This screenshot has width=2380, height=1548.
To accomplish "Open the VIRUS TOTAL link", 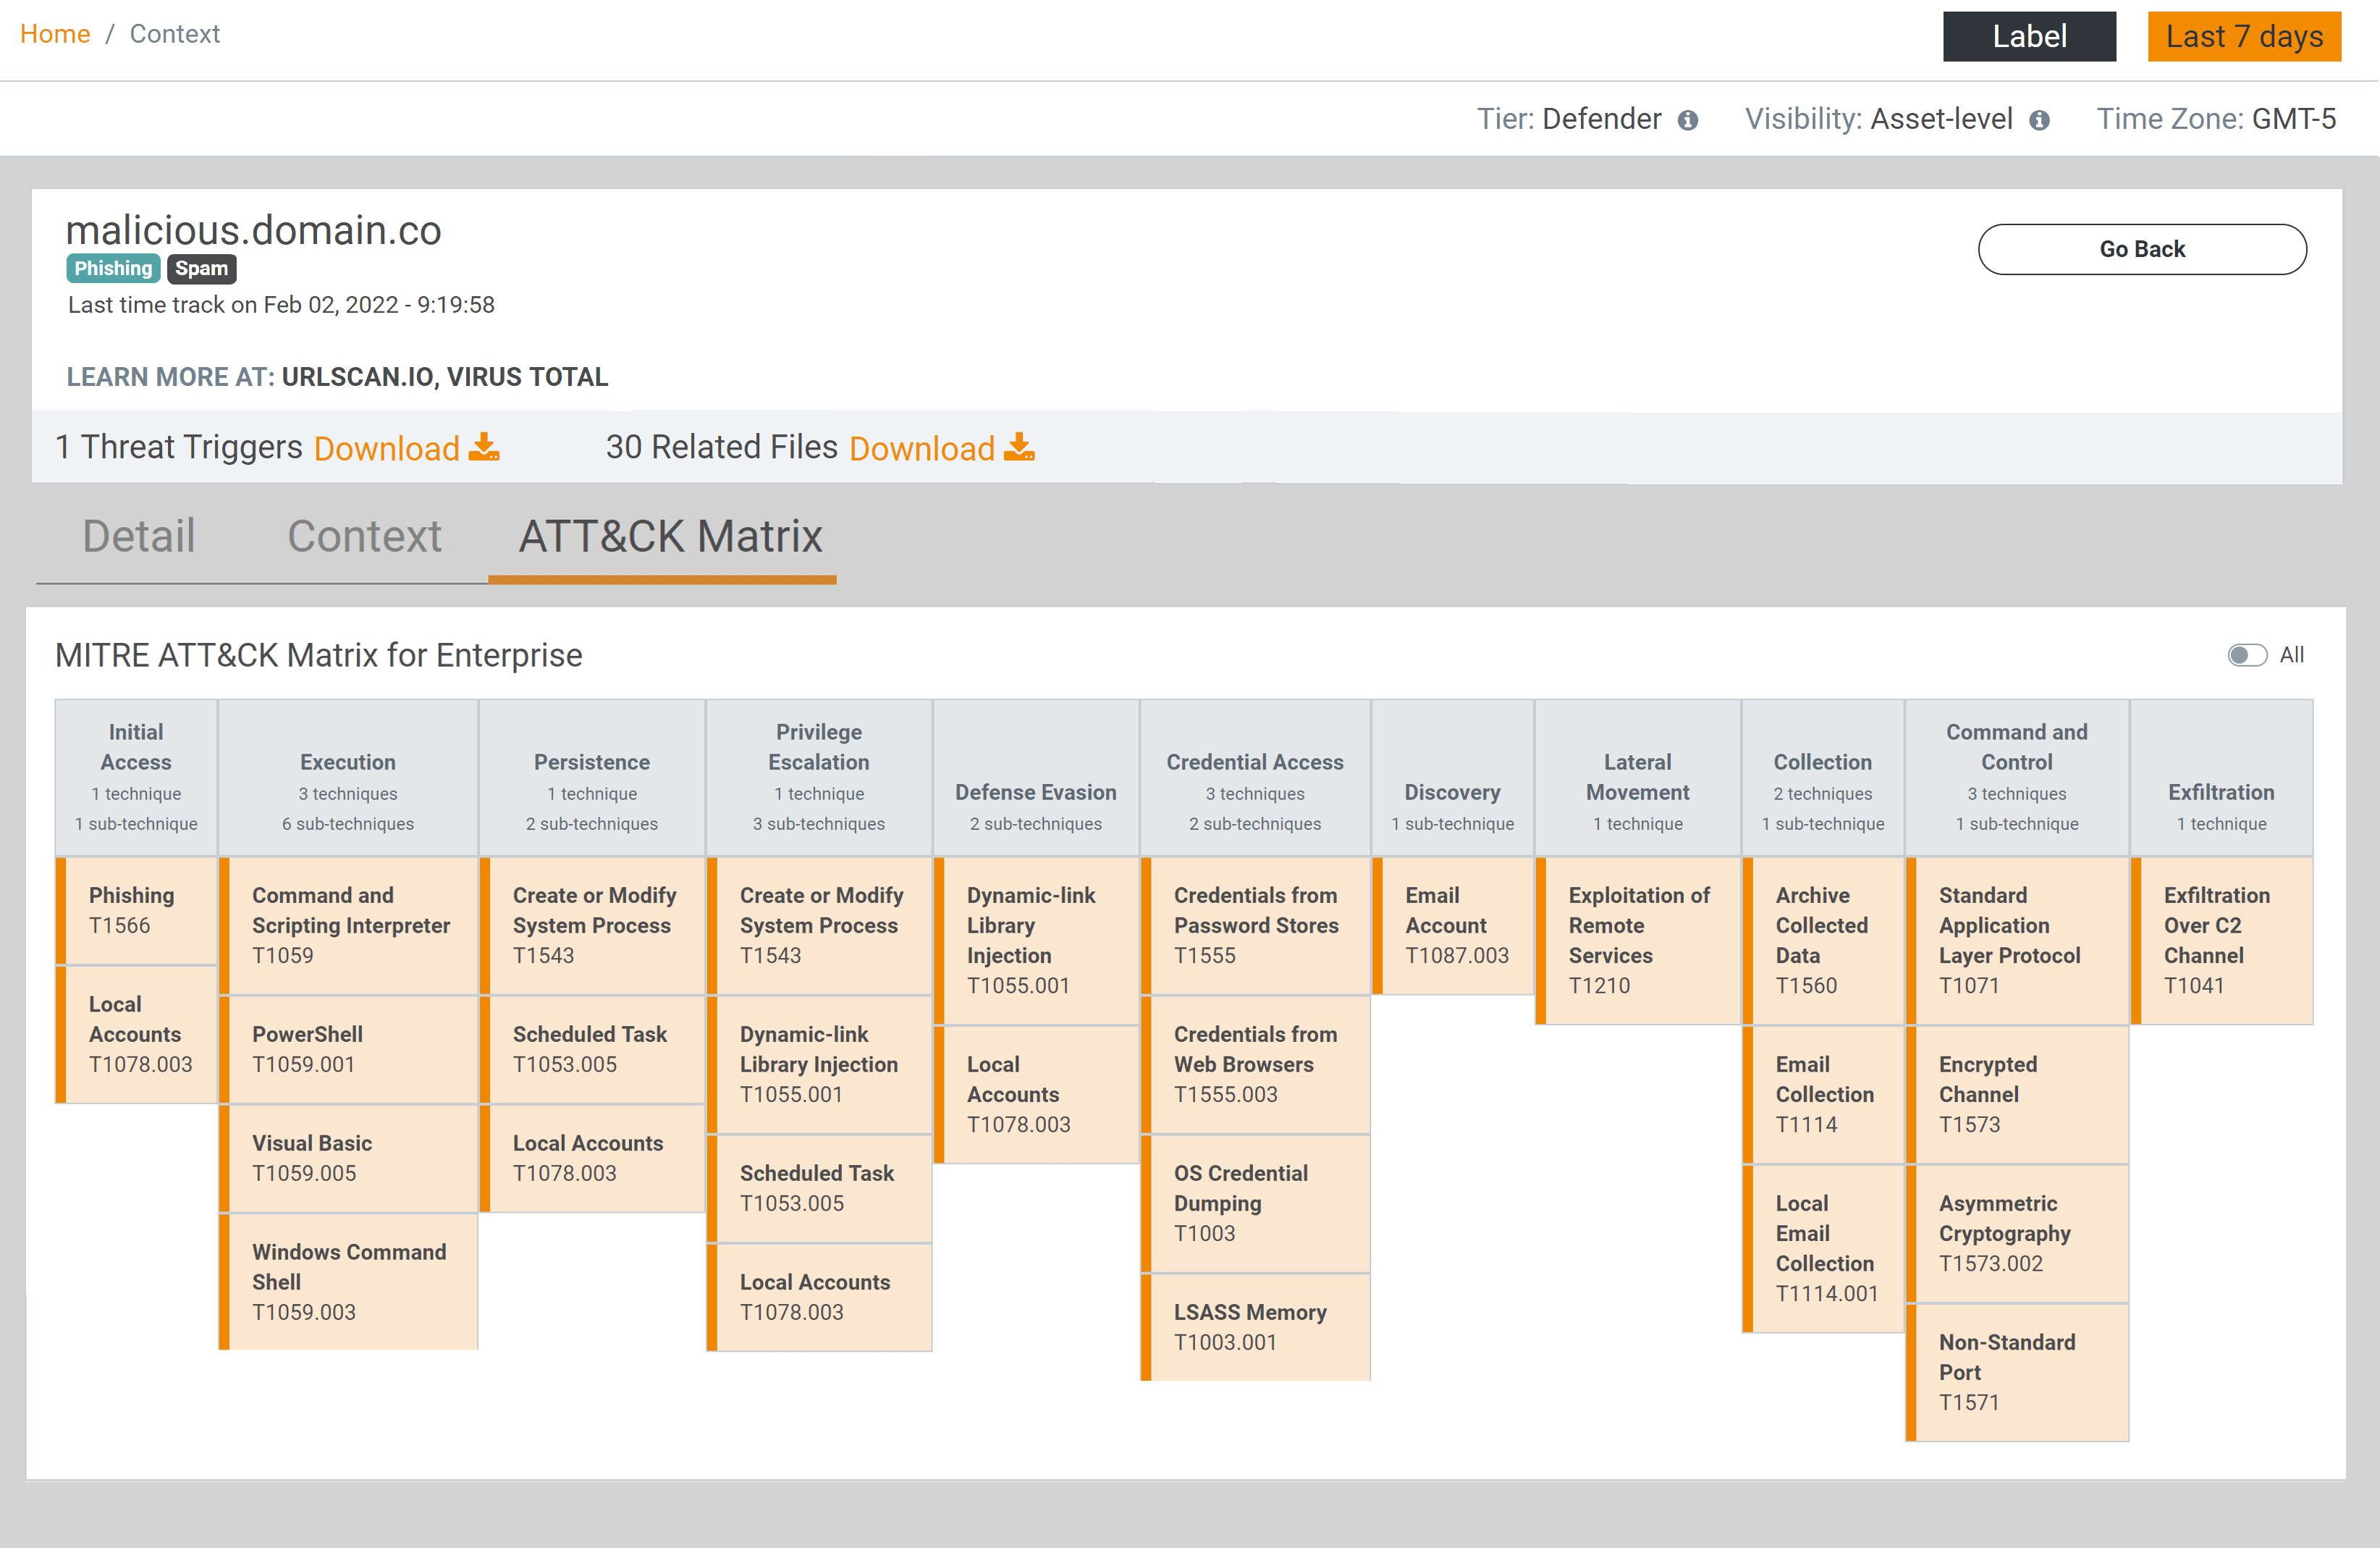I will coord(527,377).
